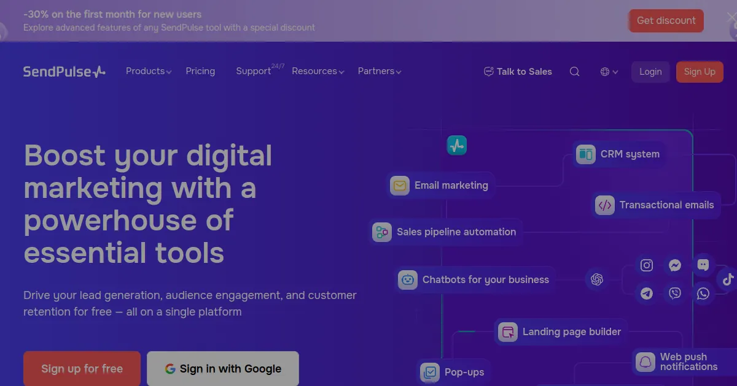The height and width of the screenshot is (386, 737).
Task: Click the Sign Up button
Action: point(700,72)
